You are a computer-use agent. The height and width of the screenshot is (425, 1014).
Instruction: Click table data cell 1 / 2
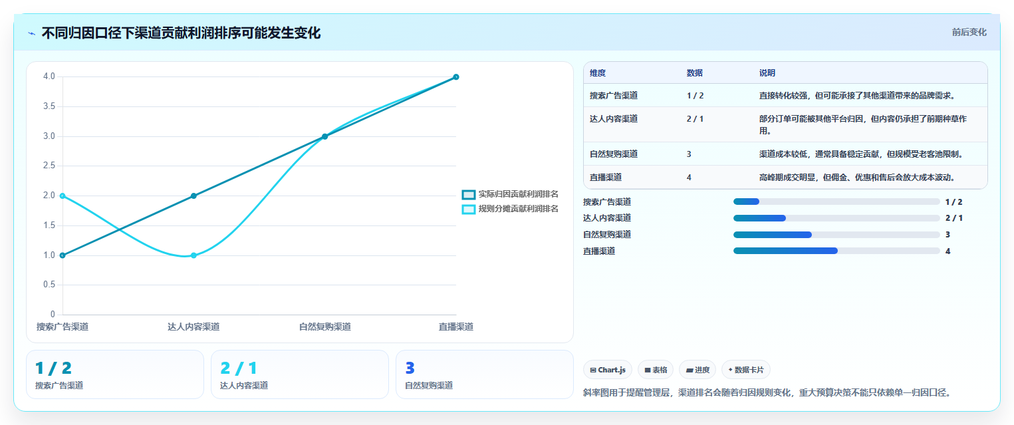[696, 95]
